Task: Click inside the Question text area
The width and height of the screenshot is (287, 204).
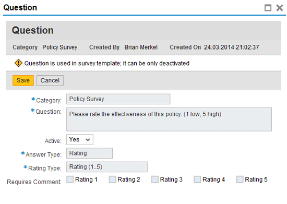Action: pyautogui.click(x=169, y=119)
